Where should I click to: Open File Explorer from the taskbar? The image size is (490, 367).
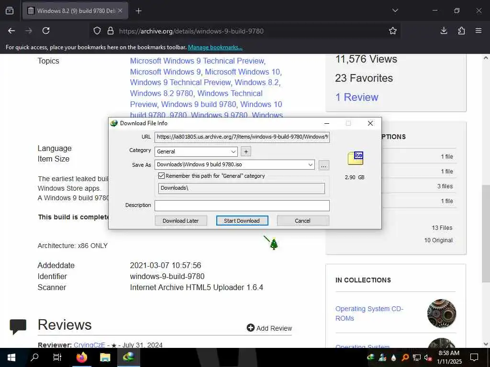tap(105, 357)
